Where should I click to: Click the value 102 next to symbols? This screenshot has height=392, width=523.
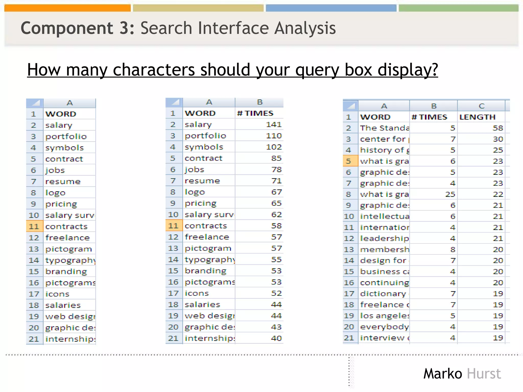pos(259,147)
